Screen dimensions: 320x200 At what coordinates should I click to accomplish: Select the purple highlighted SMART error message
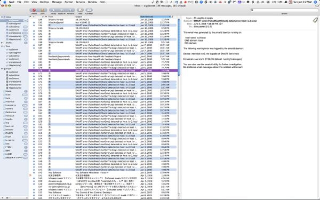pyautogui.click(x=102, y=70)
